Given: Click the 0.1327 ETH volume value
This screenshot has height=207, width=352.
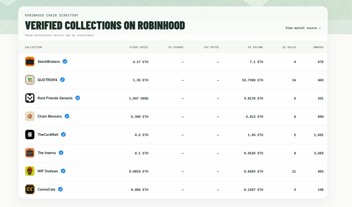Looking at the screenshot, I should point(253,189).
